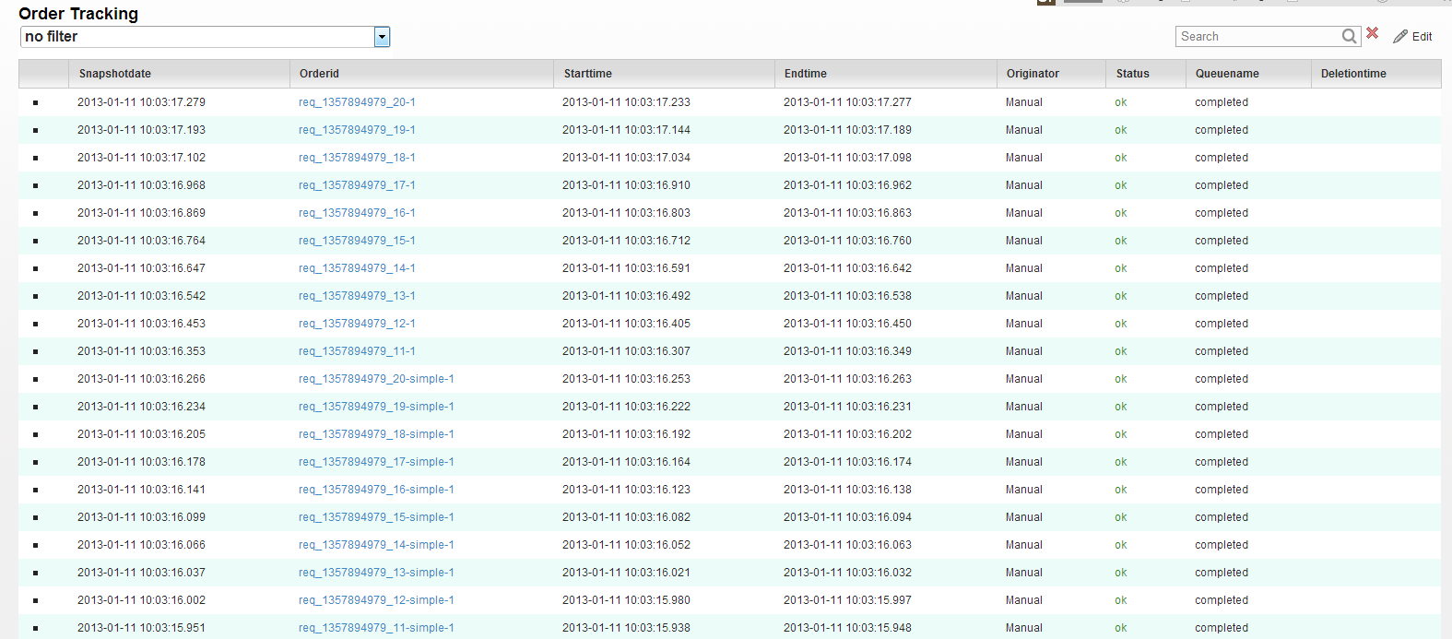Click the Order Tracking page title
The image size is (1452, 639).
click(x=78, y=13)
